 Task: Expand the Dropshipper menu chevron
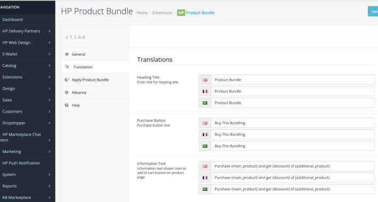coord(50,123)
